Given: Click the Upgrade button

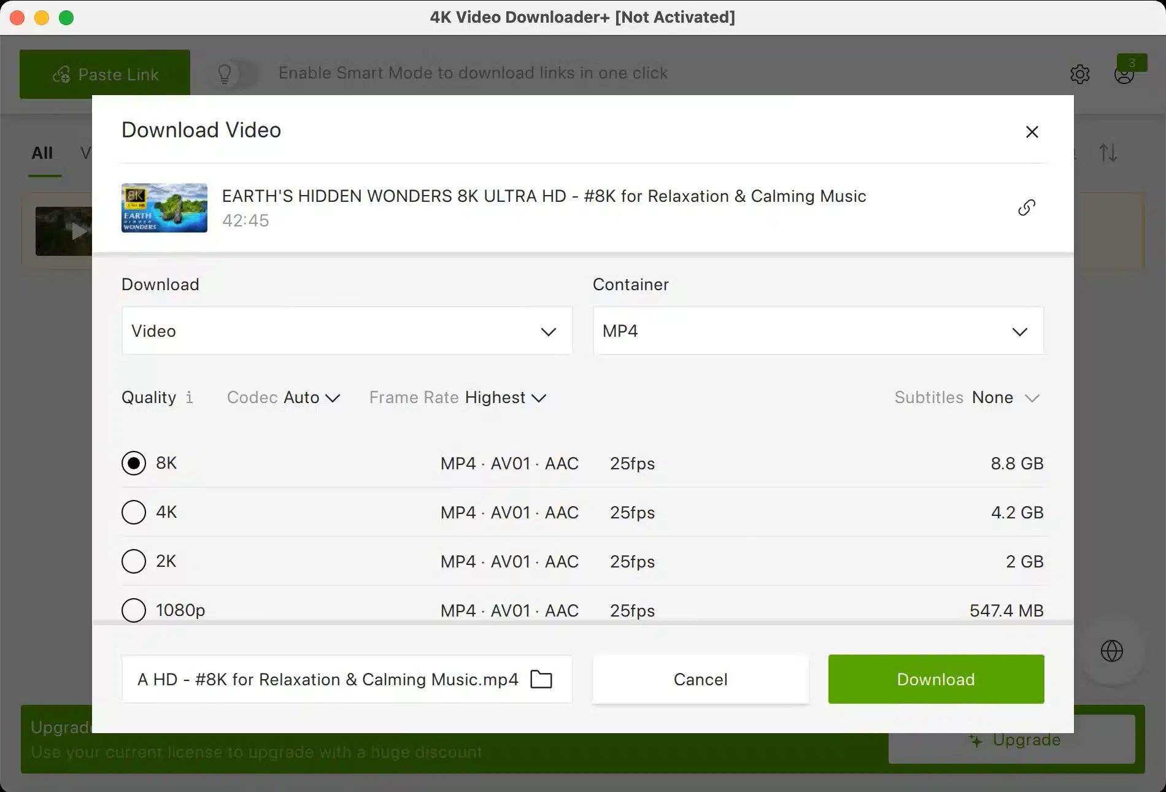Looking at the screenshot, I should tap(1011, 739).
